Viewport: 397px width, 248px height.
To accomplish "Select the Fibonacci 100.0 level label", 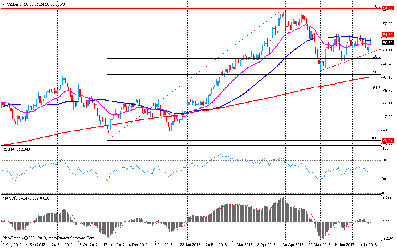I will pos(376,138).
